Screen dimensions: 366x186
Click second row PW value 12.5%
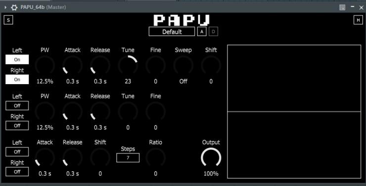[45, 128]
